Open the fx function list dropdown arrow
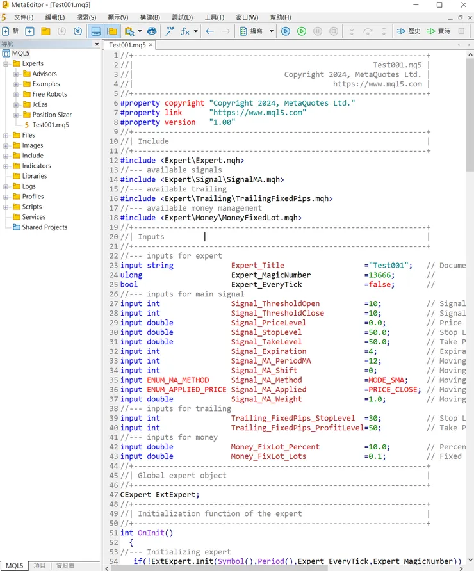Image resolution: width=474 pixels, height=571 pixels. pyautogui.click(x=196, y=31)
